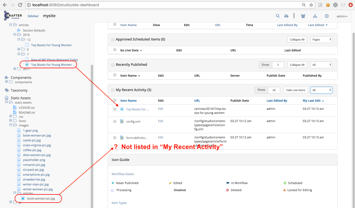Sort activity table by URL column
This screenshot has width=355, height=208.
tap(197, 101)
